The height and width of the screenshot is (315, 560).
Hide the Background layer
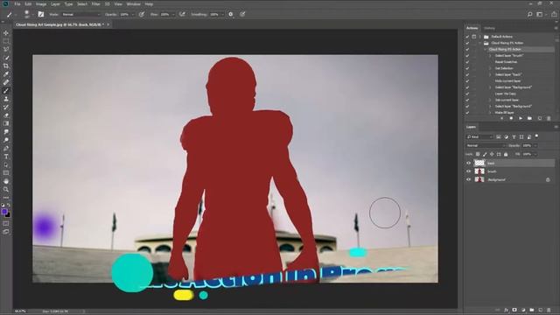coord(469,179)
